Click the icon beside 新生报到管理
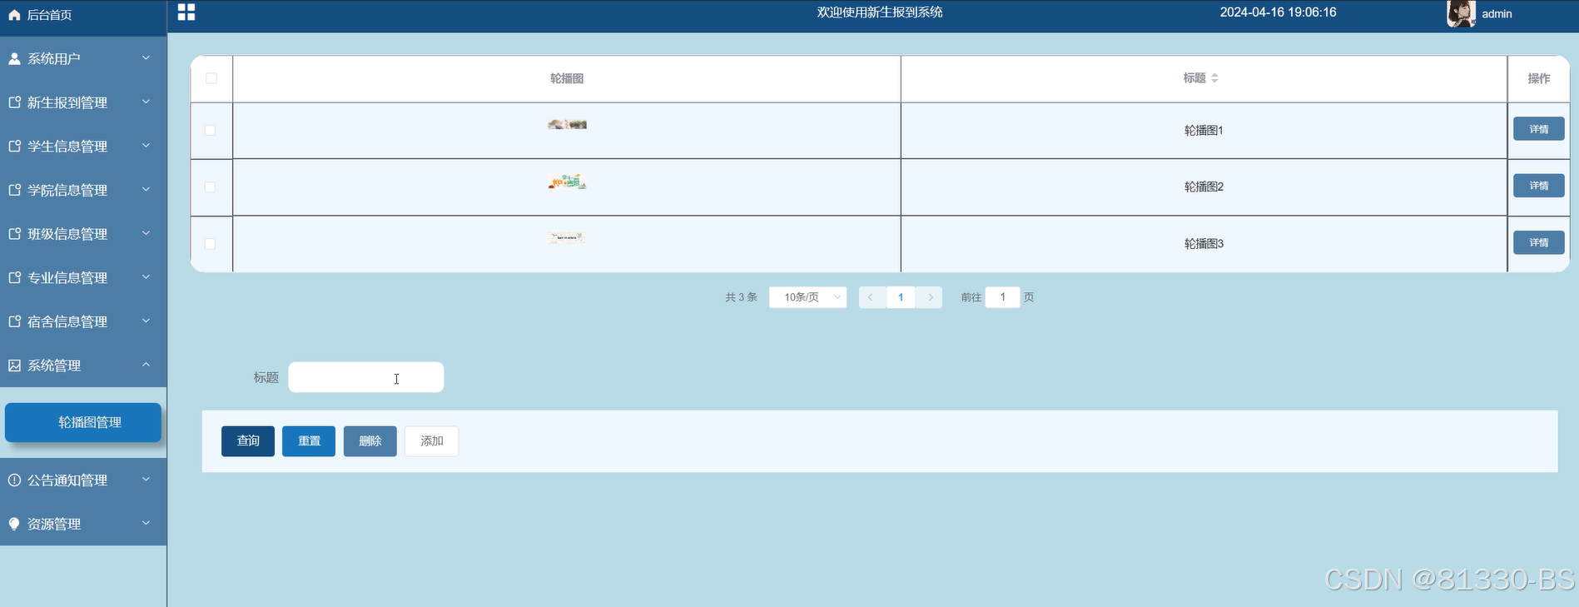Screen dimensions: 1579x607 tap(14, 102)
